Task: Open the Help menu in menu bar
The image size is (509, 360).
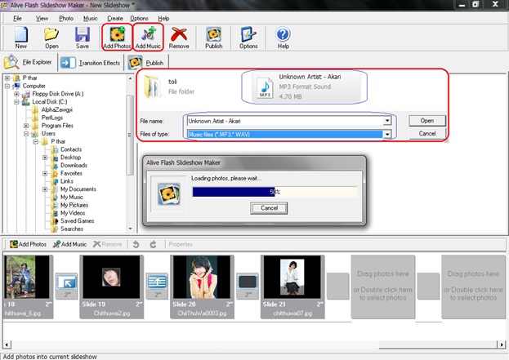Action: 163,19
